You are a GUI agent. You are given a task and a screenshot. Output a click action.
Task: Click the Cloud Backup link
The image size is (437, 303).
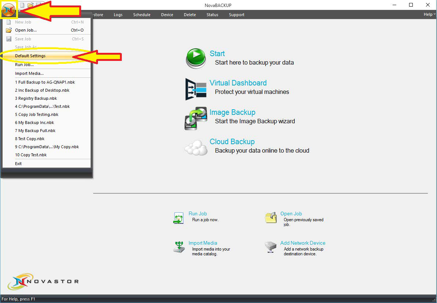[x=232, y=142]
